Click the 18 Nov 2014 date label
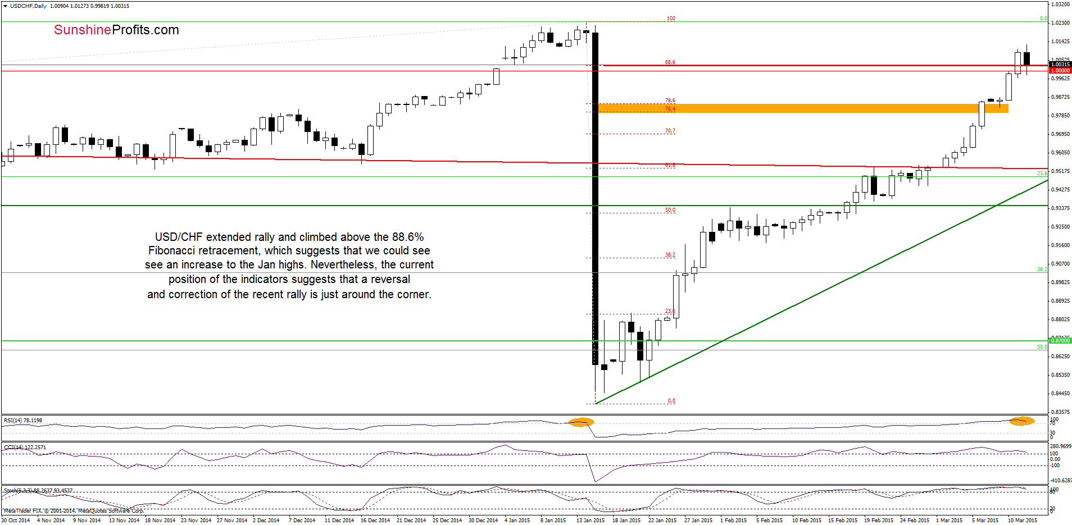 click(160, 521)
